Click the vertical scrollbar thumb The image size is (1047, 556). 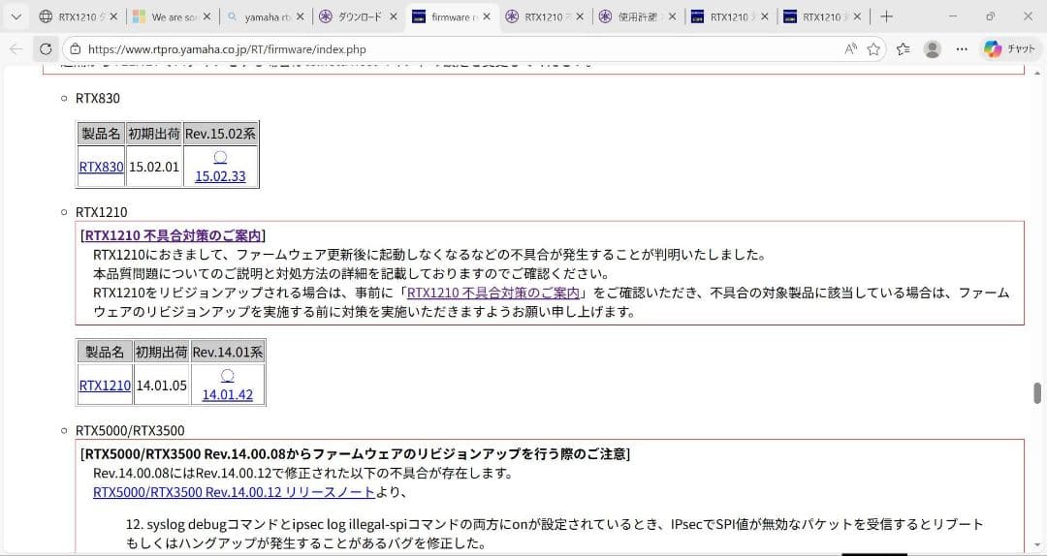[x=1037, y=393]
